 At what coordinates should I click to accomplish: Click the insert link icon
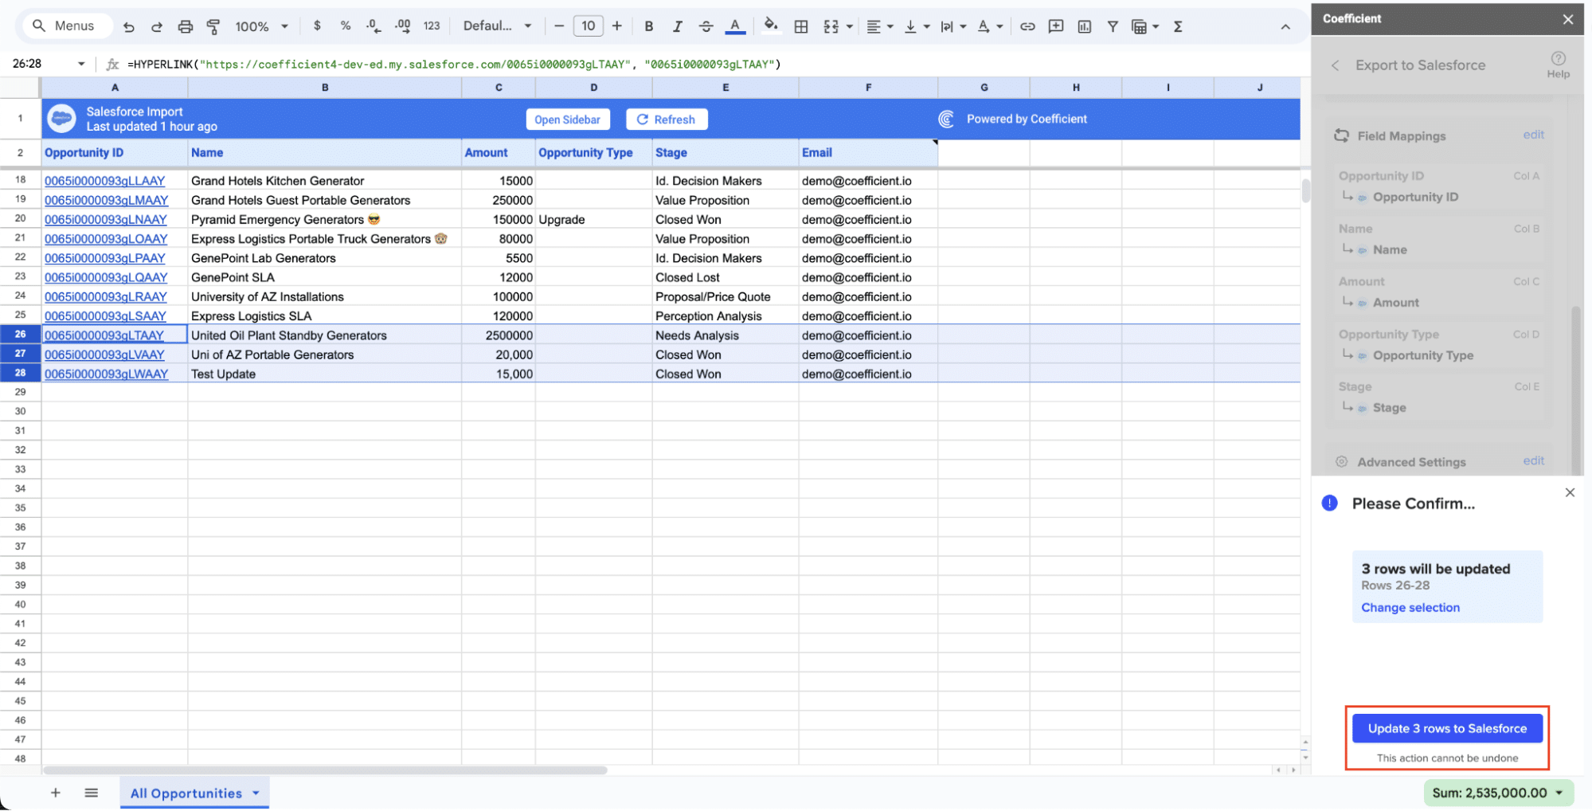1027,26
